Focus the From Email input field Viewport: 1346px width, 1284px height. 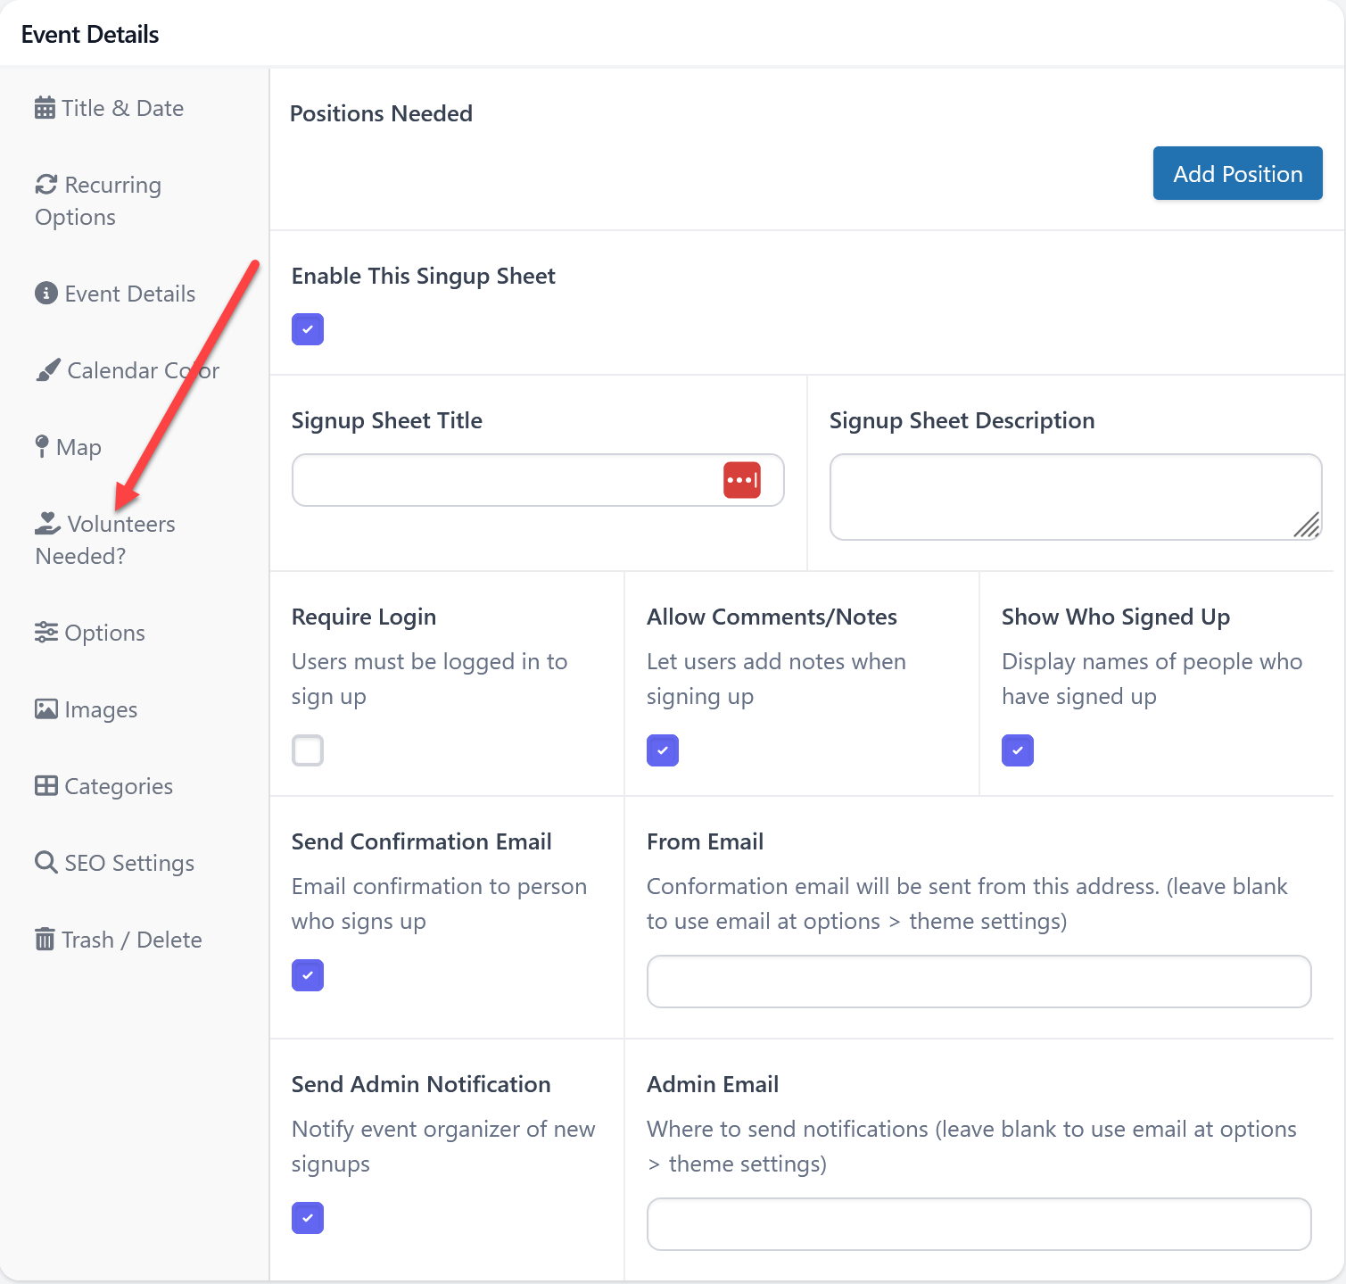point(979,982)
